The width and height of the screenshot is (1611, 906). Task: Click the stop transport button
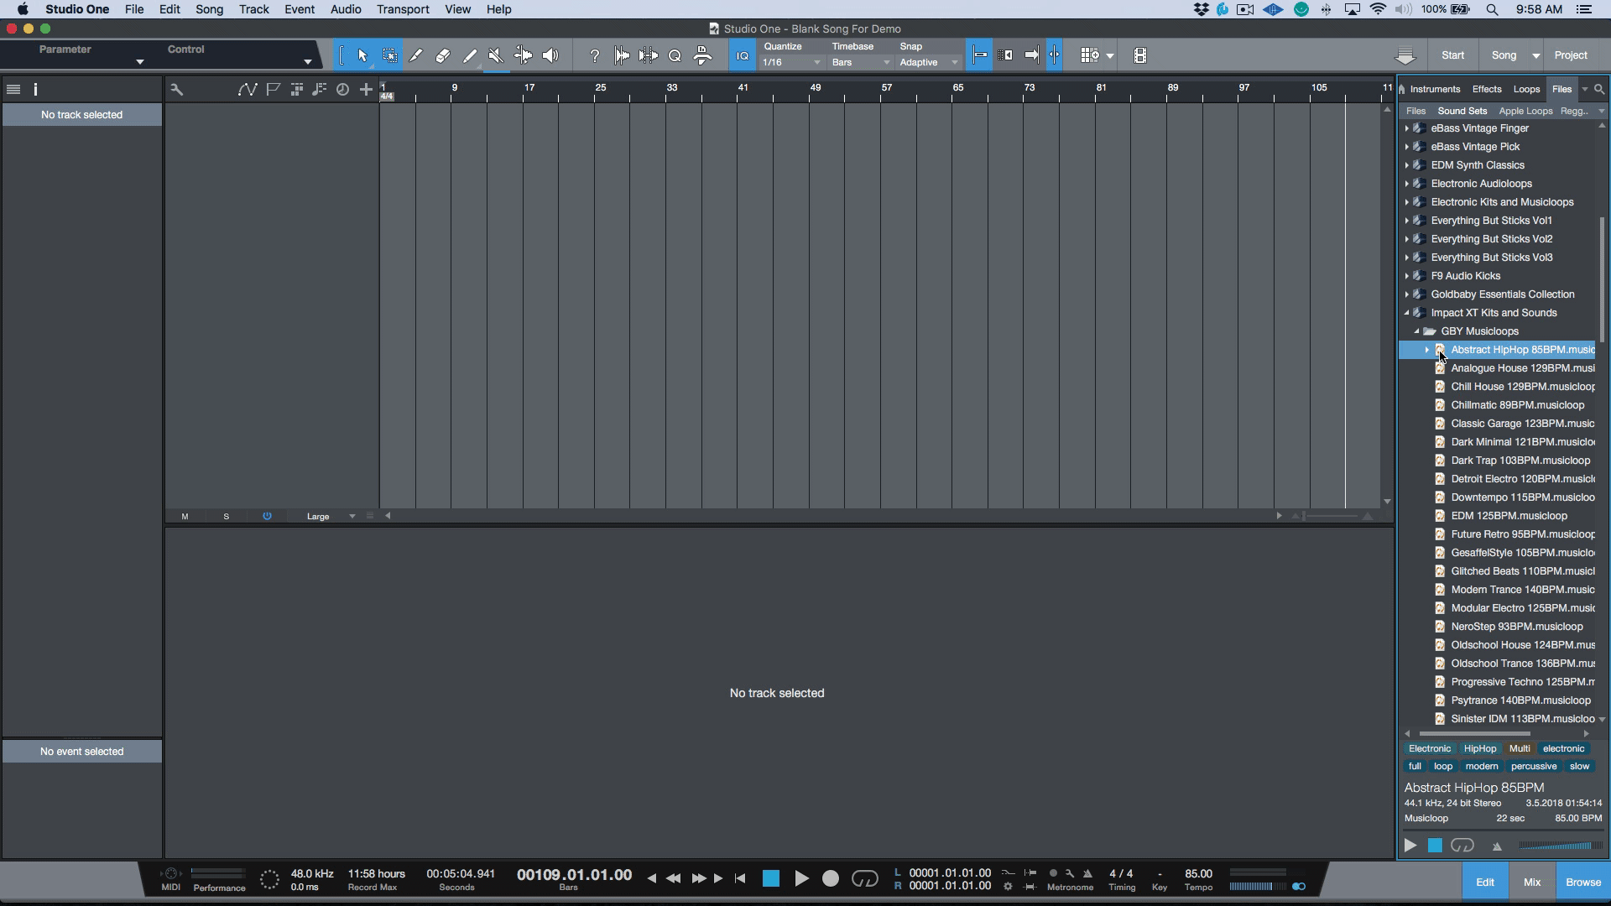770,878
